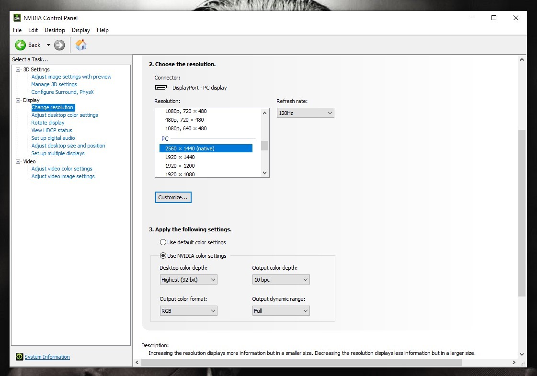The height and width of the screenshot is (376, 537).
Task: Open the File menu
Action: coord(17,30)
